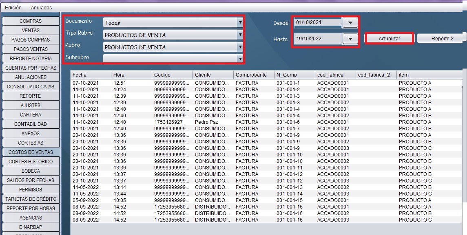Choose TARJETAS DE CRÉDITO in the sidebar
This screenshot has width=467, height=235.
(x=31, y=199)
